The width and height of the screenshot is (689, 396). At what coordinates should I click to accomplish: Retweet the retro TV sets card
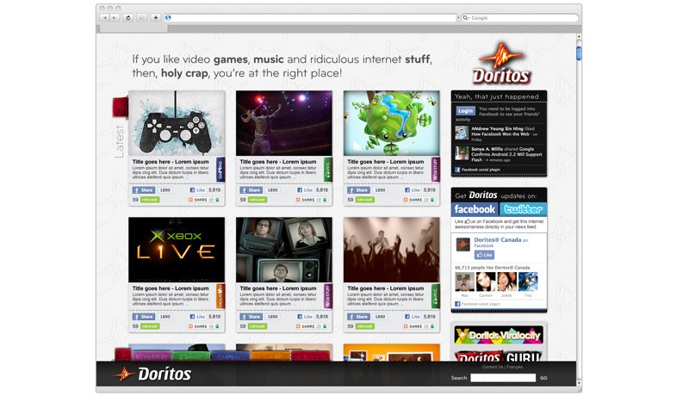tap(257, 326)
